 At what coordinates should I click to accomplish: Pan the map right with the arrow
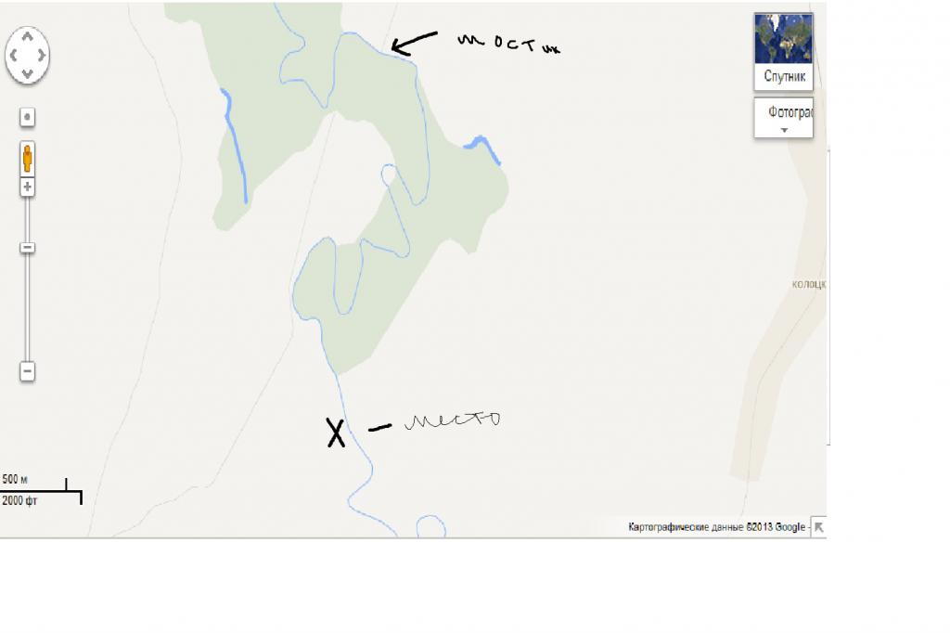[x=41, y=55]
